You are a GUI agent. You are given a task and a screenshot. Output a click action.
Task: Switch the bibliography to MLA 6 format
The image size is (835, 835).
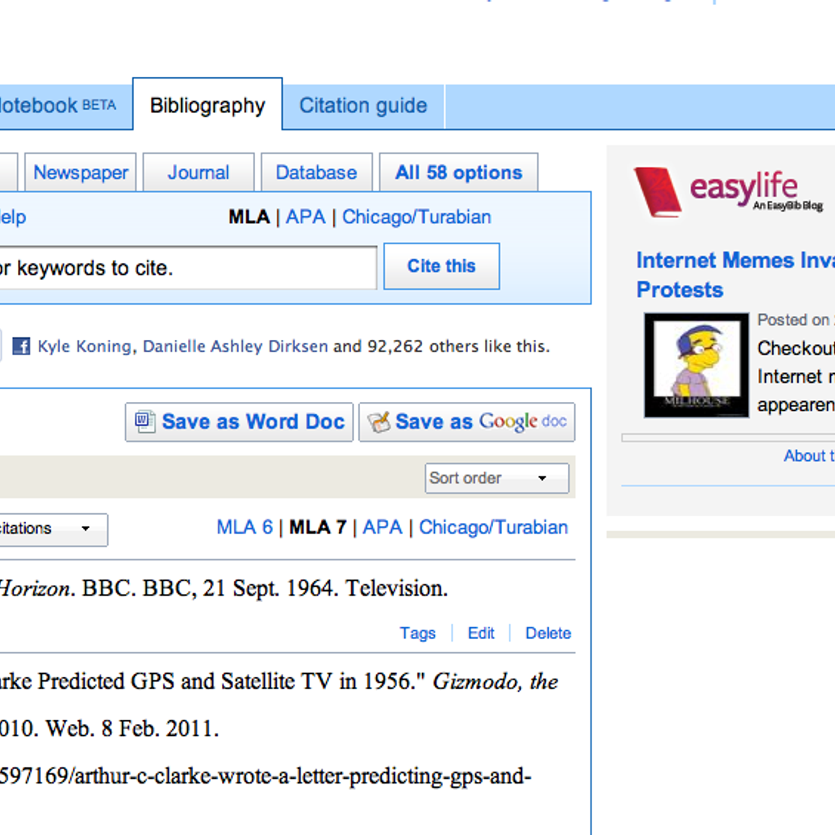245,527
